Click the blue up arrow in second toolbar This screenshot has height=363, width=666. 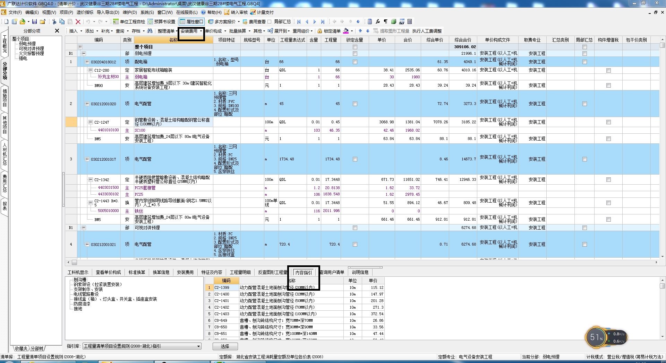pos(360,31)
